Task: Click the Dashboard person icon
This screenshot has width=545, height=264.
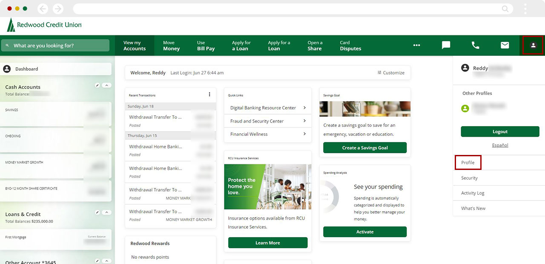Action: coord(7,69)
